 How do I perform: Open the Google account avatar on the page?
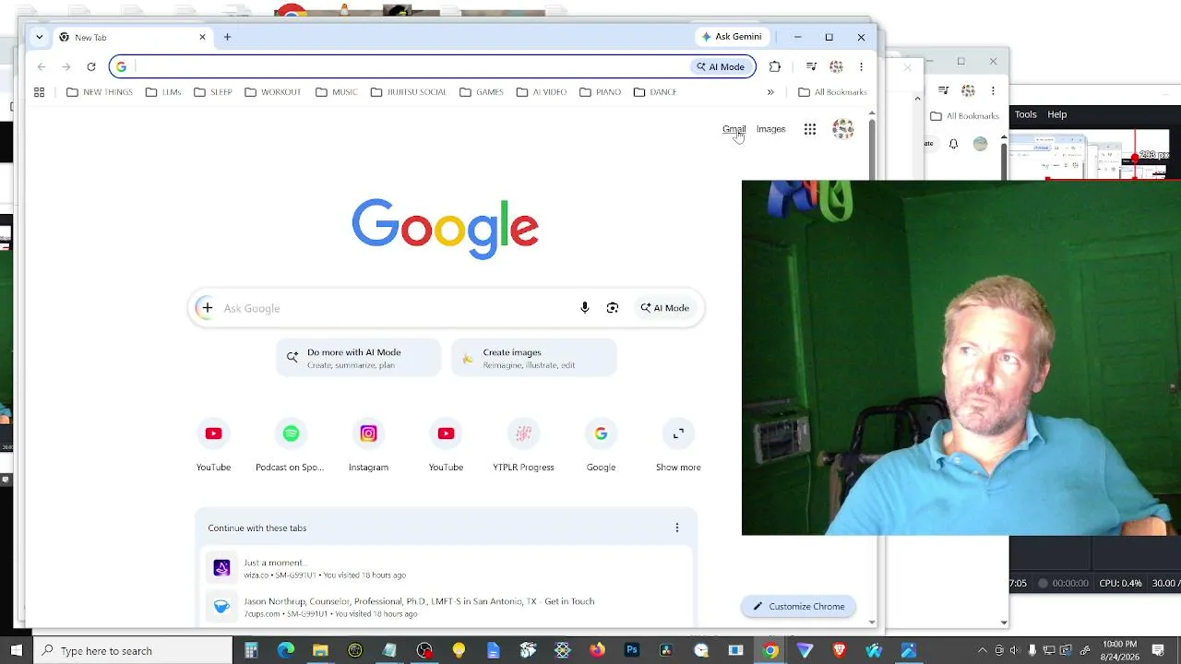coord(843,129)
